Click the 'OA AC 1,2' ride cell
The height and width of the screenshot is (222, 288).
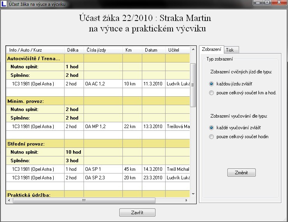103,84
